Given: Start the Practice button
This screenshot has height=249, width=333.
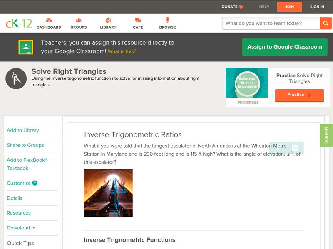Looking at the screenshot, I should [299, 95].
